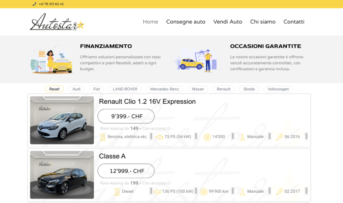
Task: Filter cars by LAND ROVER
Action: 125,89
